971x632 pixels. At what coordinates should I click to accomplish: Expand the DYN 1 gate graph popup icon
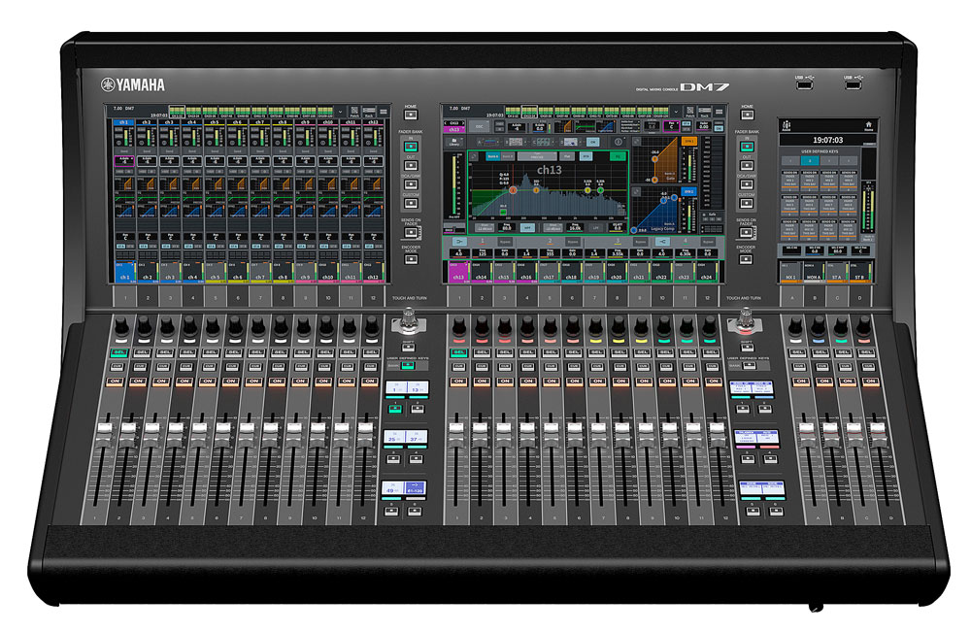[x=637, y=143]
